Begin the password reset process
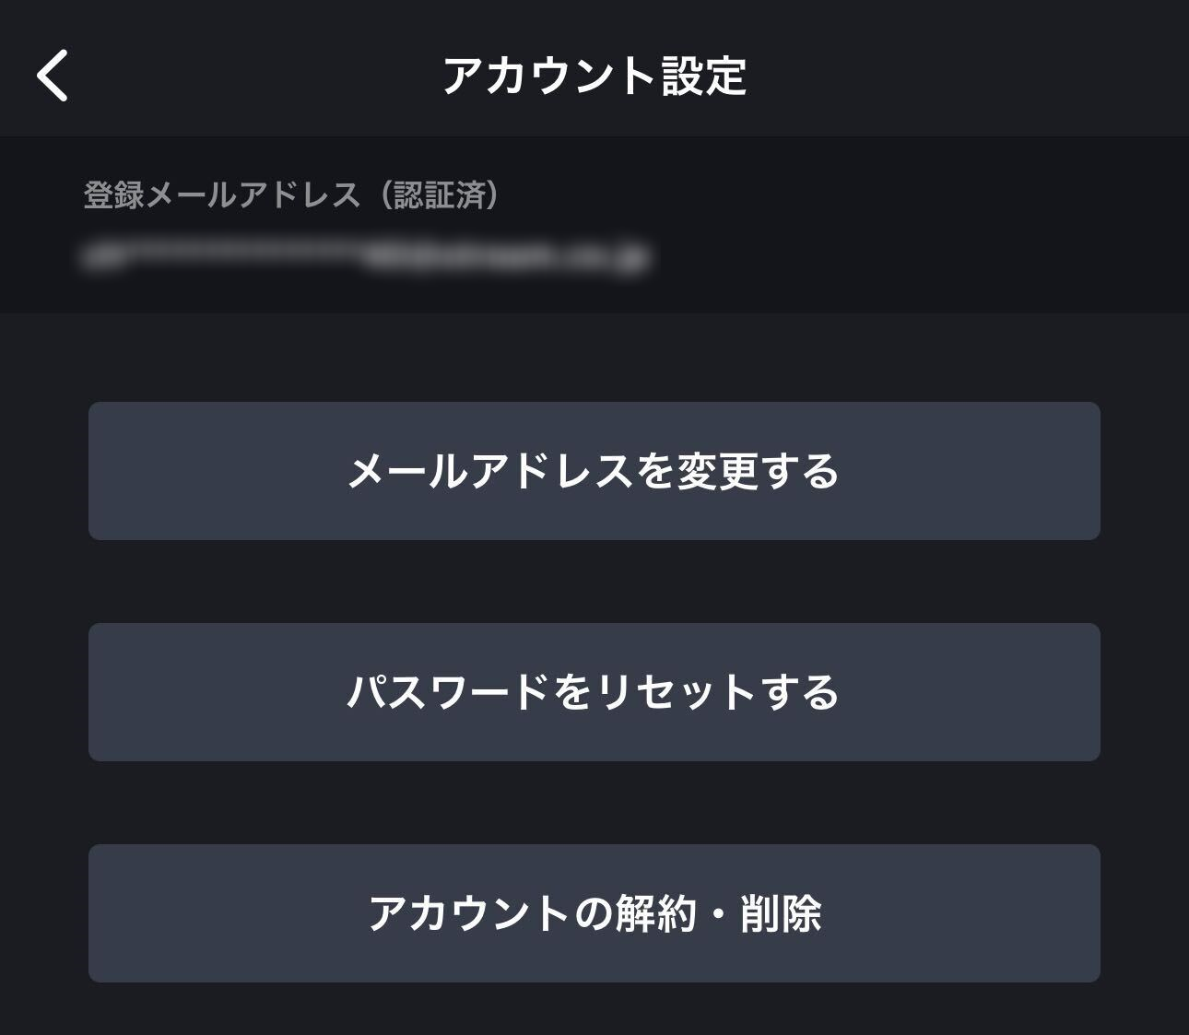1189x1035 pixels. (x=594, y=692)
